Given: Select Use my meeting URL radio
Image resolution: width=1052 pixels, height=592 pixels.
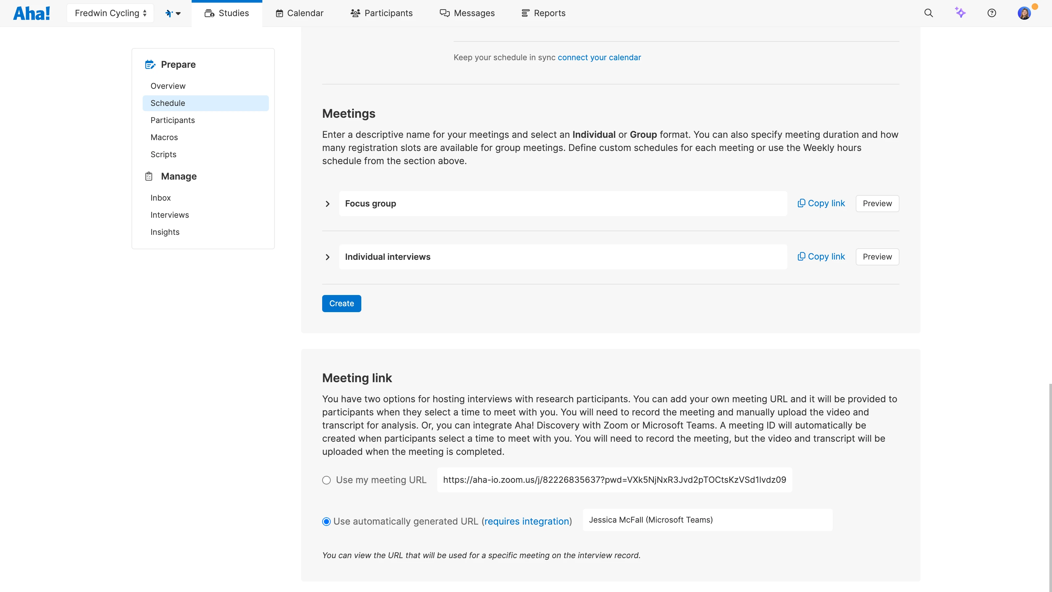Looking at the screenshot, I should (326, 480).
